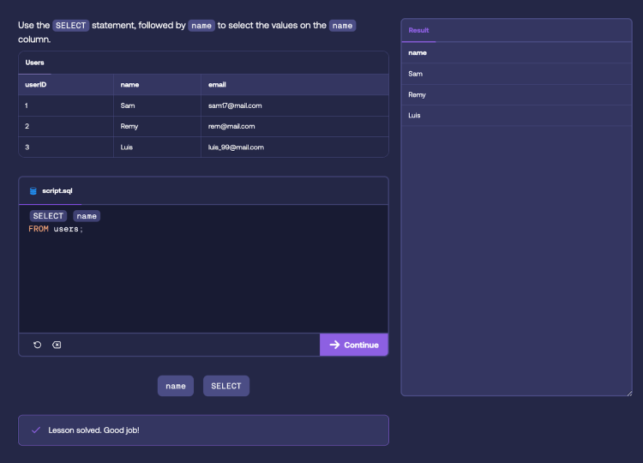
Task: Click the Remy row in the Result panel
Action: [418, 94]
